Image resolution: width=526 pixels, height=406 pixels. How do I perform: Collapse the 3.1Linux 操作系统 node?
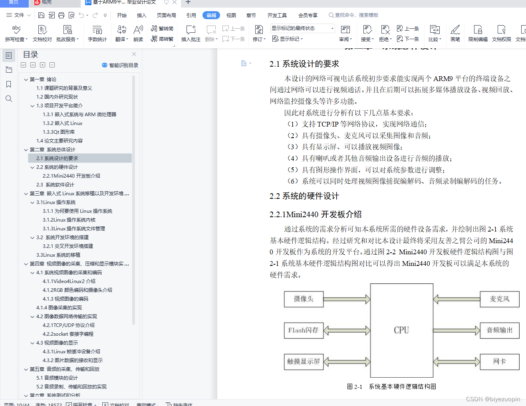click(32, 202)
